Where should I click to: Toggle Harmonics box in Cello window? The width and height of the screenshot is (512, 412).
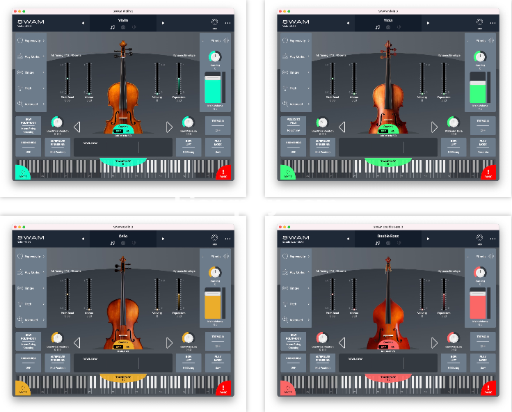tap(29, 363)
